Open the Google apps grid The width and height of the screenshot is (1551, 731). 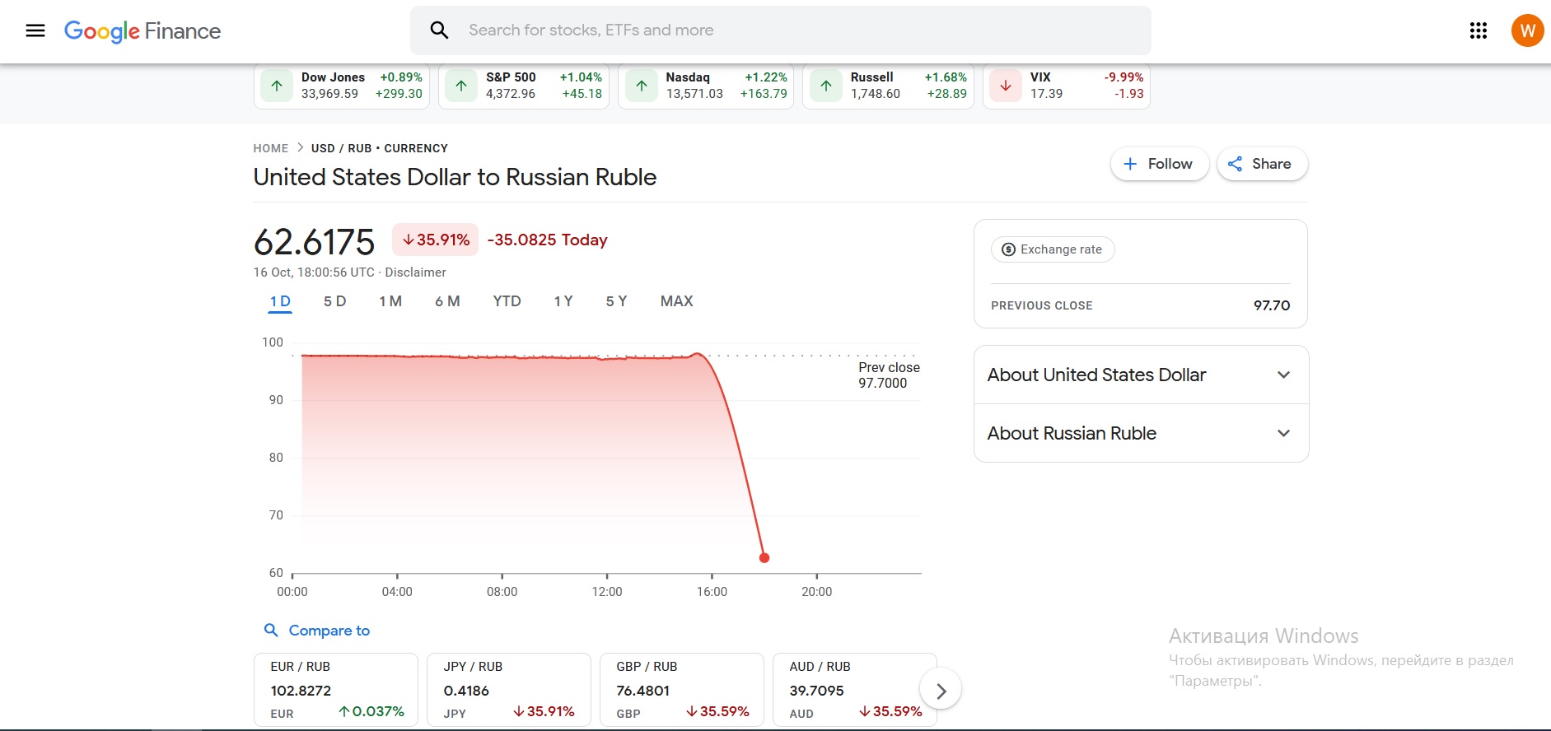[1479, 30]
